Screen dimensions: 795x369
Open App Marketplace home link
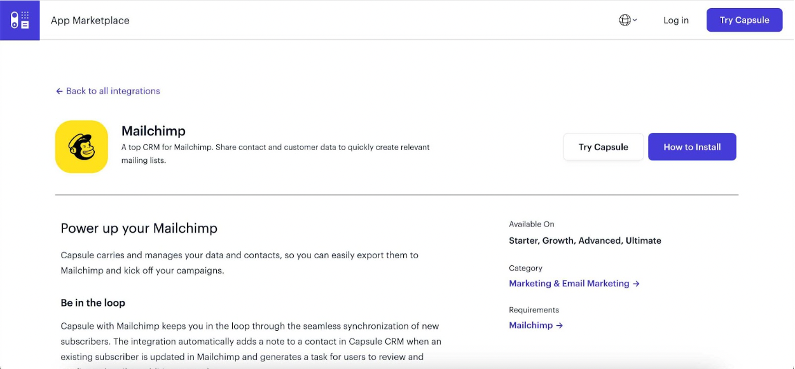coord(90,20)
